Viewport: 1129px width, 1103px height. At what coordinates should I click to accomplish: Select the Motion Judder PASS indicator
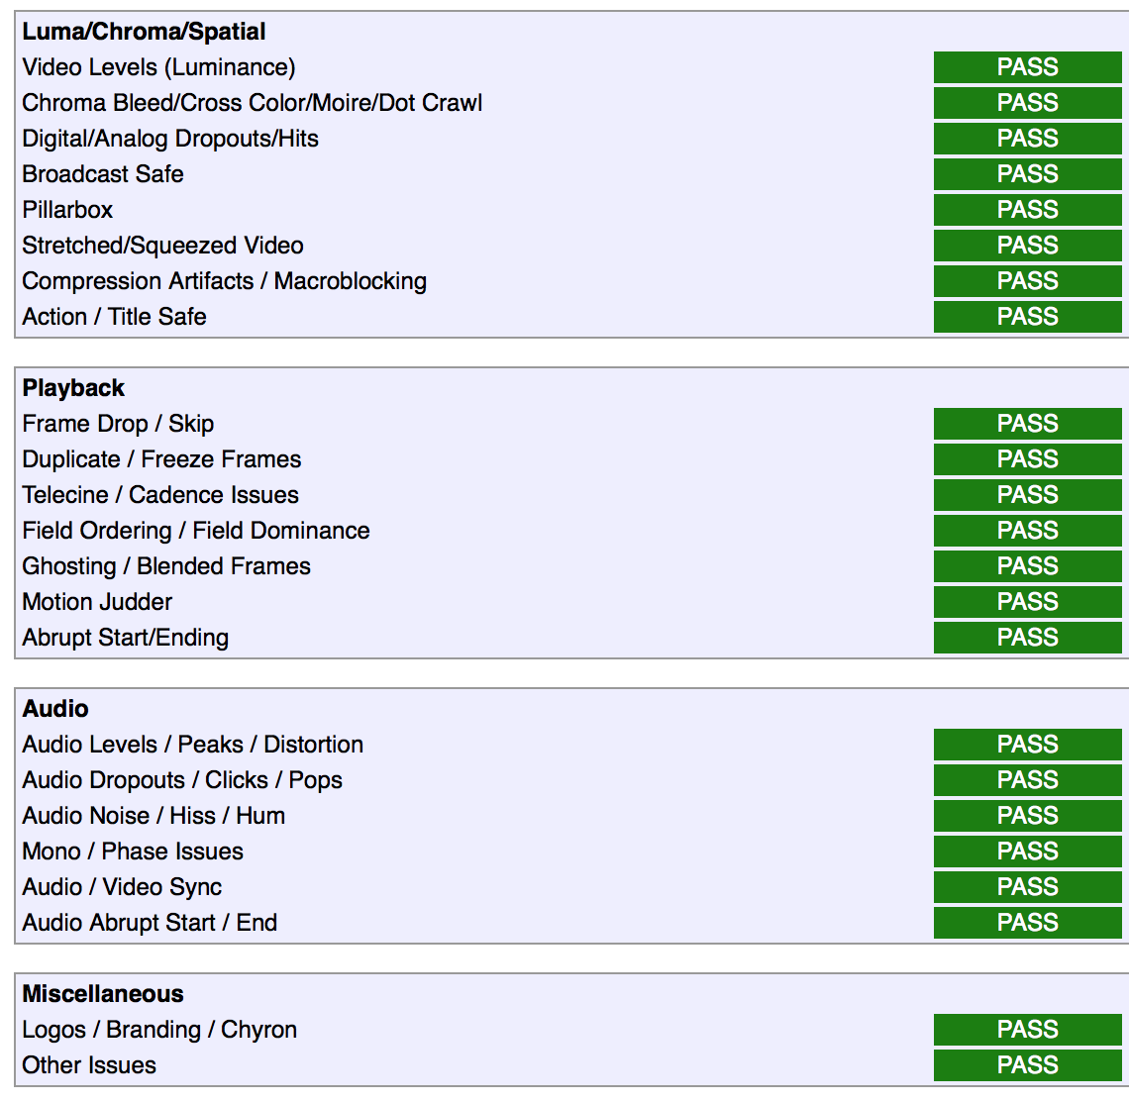1027,602
